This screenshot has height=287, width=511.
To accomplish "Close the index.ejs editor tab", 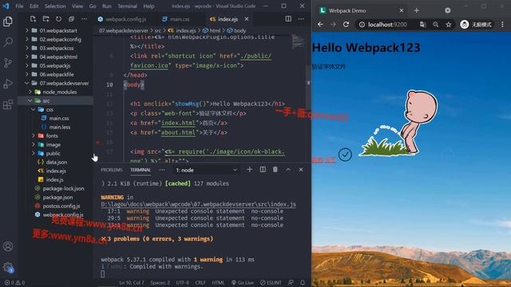I will tap(247, 19).
